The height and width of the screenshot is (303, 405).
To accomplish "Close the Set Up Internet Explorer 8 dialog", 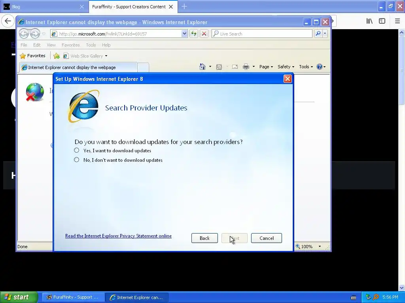I will tap(288, 79).
